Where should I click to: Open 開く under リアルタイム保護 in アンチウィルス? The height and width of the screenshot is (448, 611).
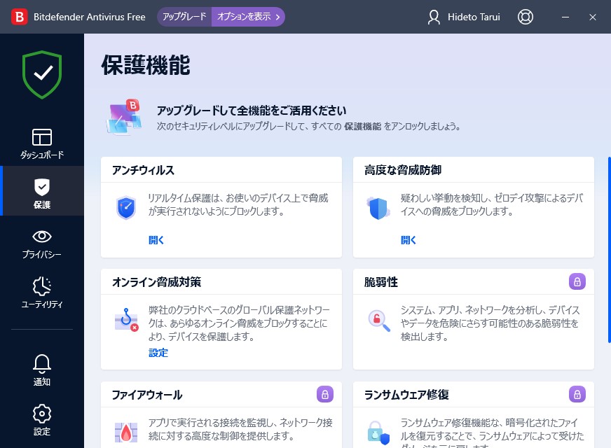pyautogui.click(x=157, y=239)
